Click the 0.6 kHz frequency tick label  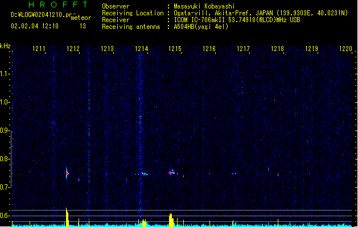[x=5, y=216]
